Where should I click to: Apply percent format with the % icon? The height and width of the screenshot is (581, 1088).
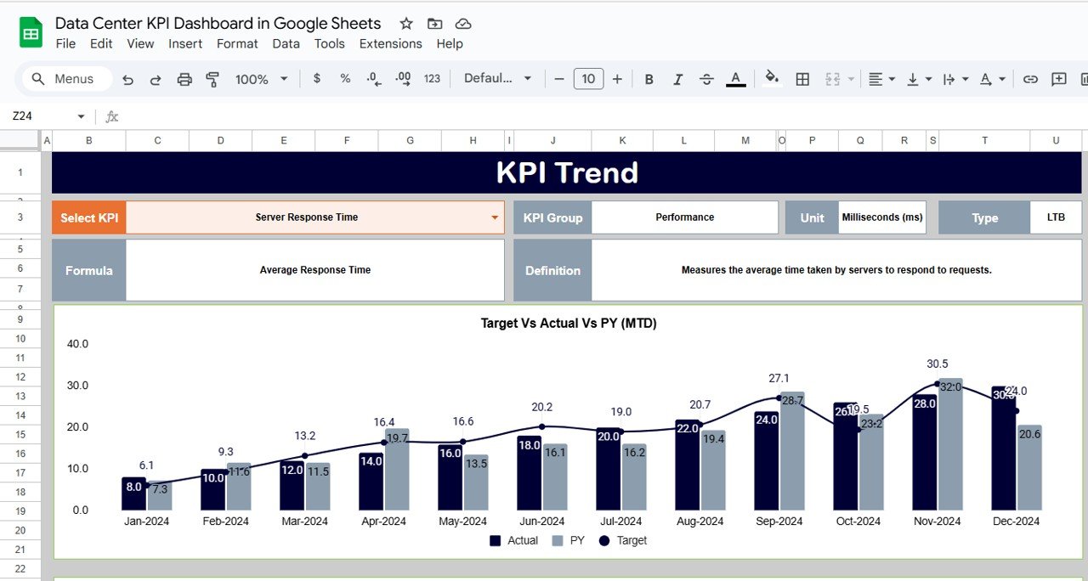pos(344,78)
